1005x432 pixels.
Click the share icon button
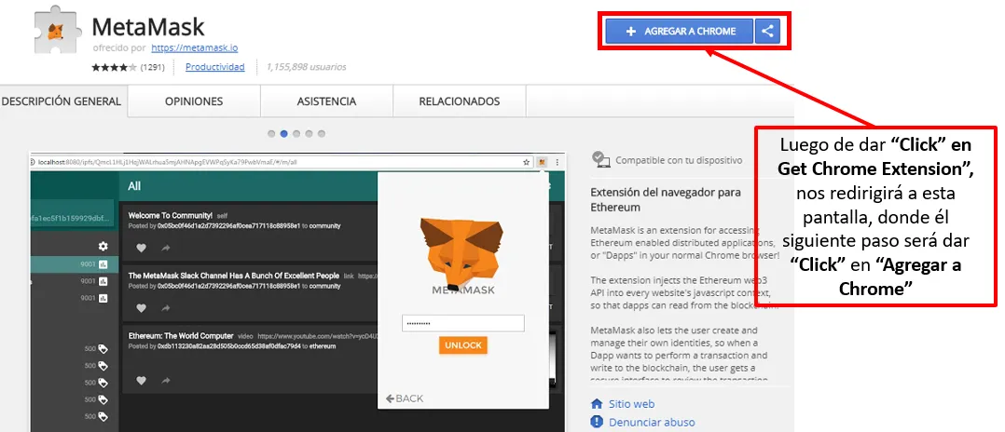[x=768, y=31]
